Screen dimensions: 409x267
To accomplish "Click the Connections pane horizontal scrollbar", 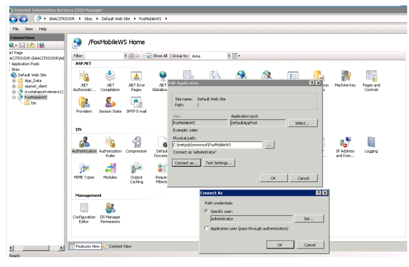I will point(36,248).
